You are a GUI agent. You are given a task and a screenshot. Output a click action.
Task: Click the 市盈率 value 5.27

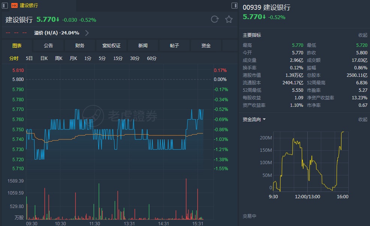pos(363,90)
